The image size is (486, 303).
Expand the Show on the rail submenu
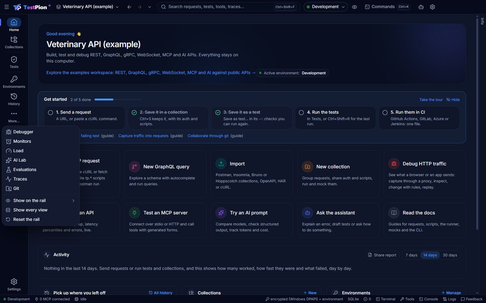click(40, 201)
